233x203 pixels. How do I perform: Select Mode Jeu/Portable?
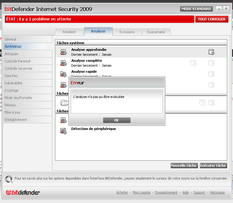click(x=28, y=98)
